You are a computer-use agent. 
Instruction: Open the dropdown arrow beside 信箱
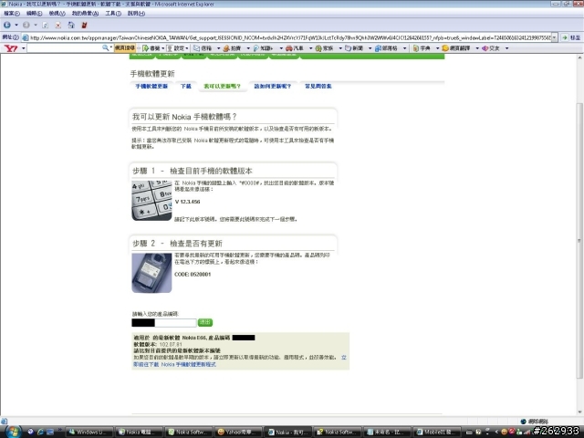tap(218, 48)
